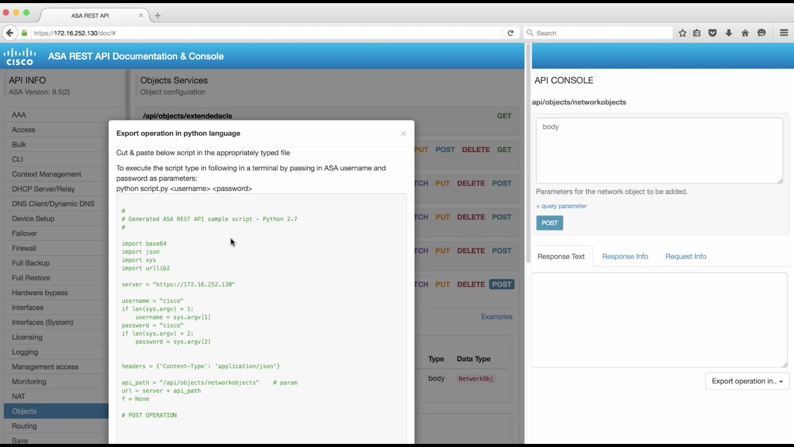
Task: Click the headers Content-Type code line
Action: pos(201,366)
